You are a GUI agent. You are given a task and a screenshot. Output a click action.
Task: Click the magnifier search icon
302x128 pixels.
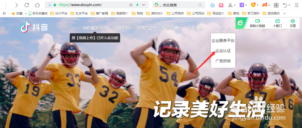point(200,5)
